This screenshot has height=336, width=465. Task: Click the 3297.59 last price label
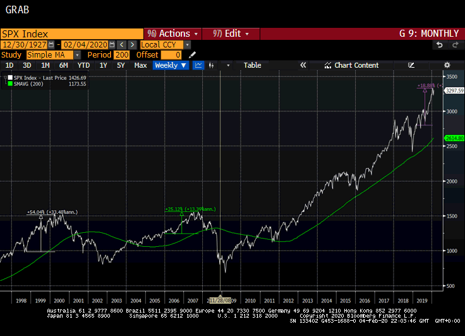[x=454, y=90]
